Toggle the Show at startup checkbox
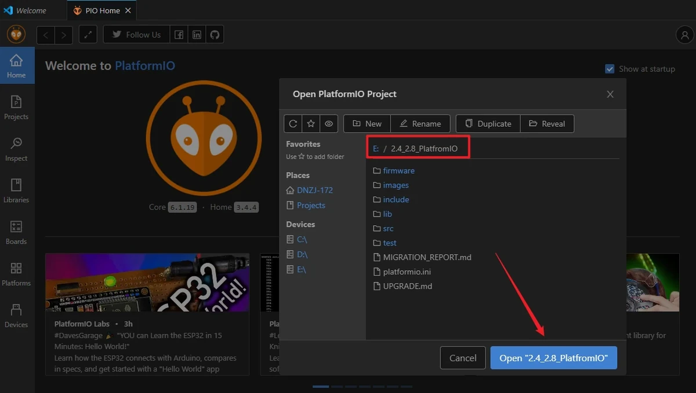696x393 pixels. pos(610,69)
